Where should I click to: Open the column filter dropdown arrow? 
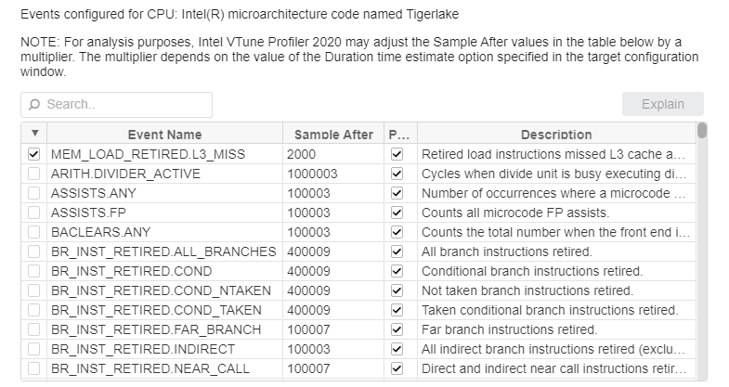[34, 134]
